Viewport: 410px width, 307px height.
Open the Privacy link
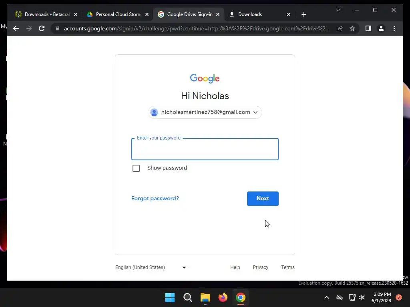point(260,267)
